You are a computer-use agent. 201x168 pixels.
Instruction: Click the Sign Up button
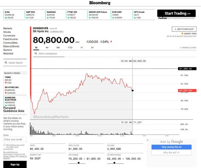pos(15,165)
